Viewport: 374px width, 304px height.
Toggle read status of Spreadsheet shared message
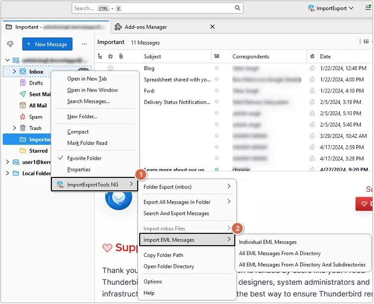[x=216, y=79]
